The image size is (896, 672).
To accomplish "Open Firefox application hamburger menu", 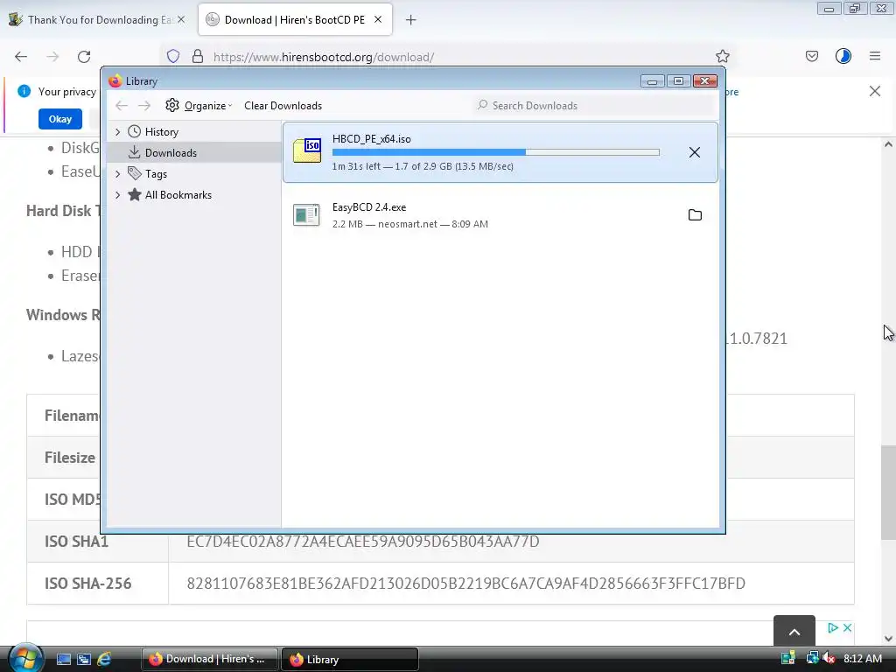I will 874,56.
